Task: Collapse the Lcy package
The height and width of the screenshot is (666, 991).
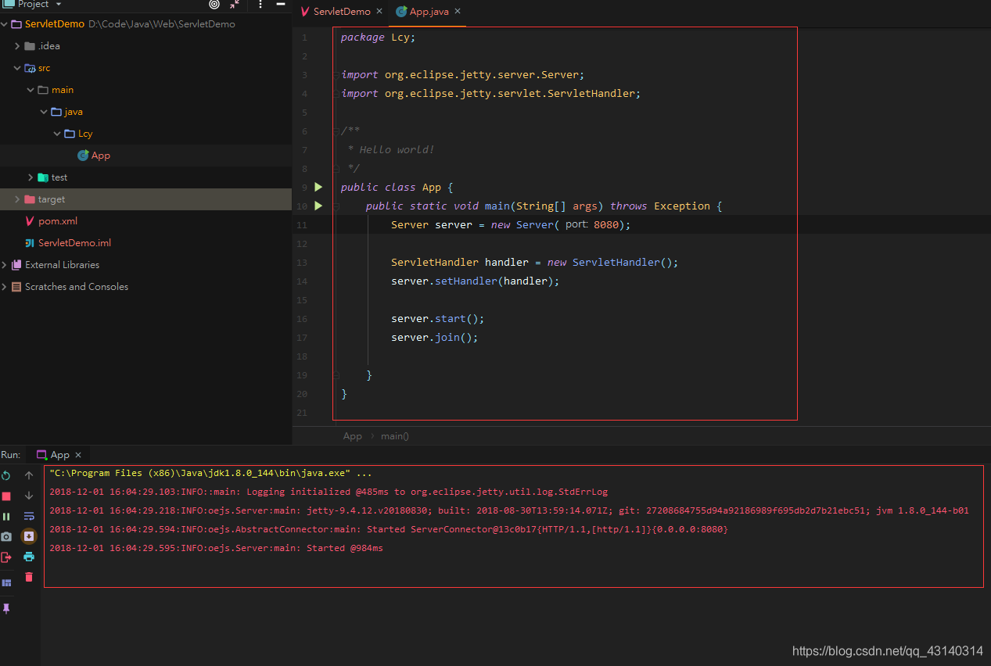Action: (x=57, y=134)
